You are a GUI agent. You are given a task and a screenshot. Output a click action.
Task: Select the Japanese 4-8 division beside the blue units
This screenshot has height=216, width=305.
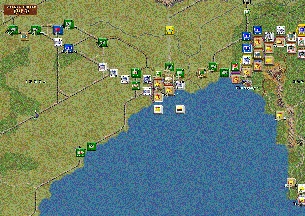(258, 42)
